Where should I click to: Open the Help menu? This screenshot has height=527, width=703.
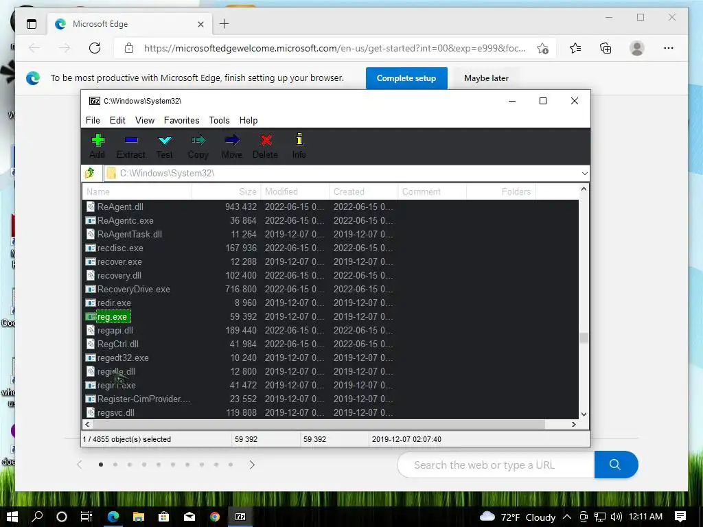[249, 120]
